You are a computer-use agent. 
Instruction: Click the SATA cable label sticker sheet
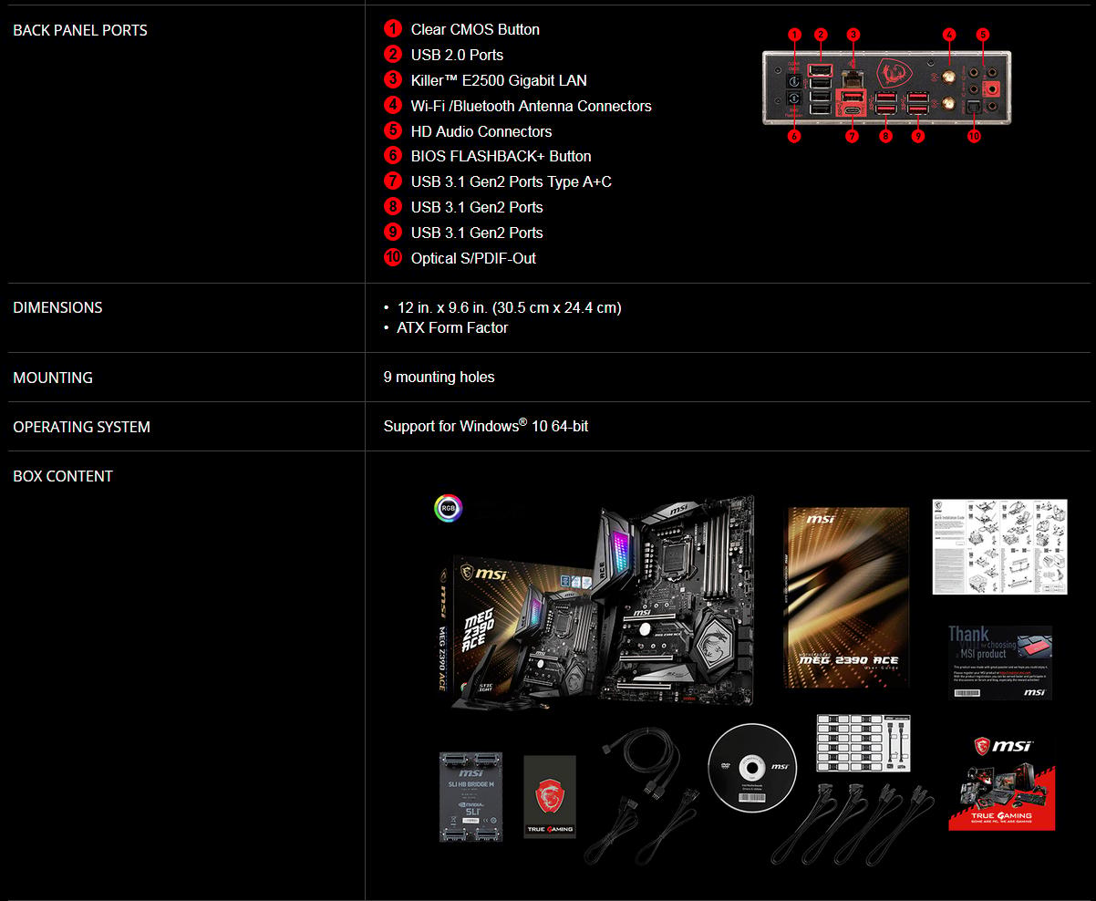863,743
